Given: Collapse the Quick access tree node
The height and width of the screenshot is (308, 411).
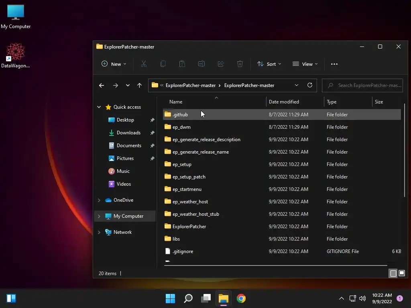Looking at the screenshot, I should click(99, 107).
